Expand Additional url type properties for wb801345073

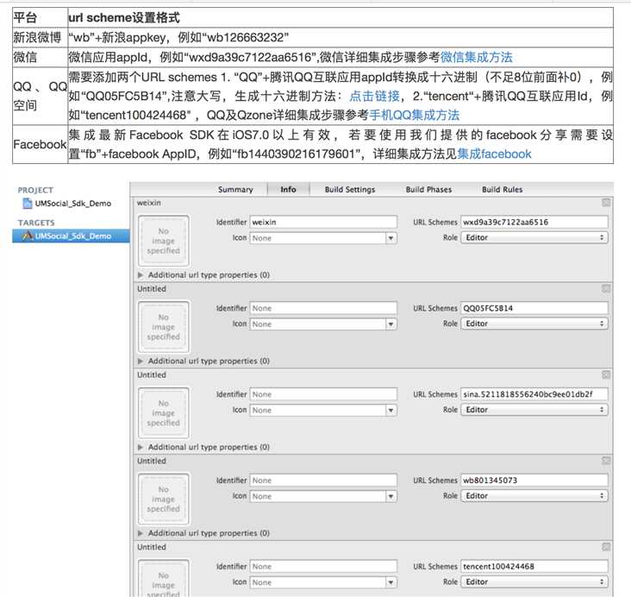pos(141,533)
